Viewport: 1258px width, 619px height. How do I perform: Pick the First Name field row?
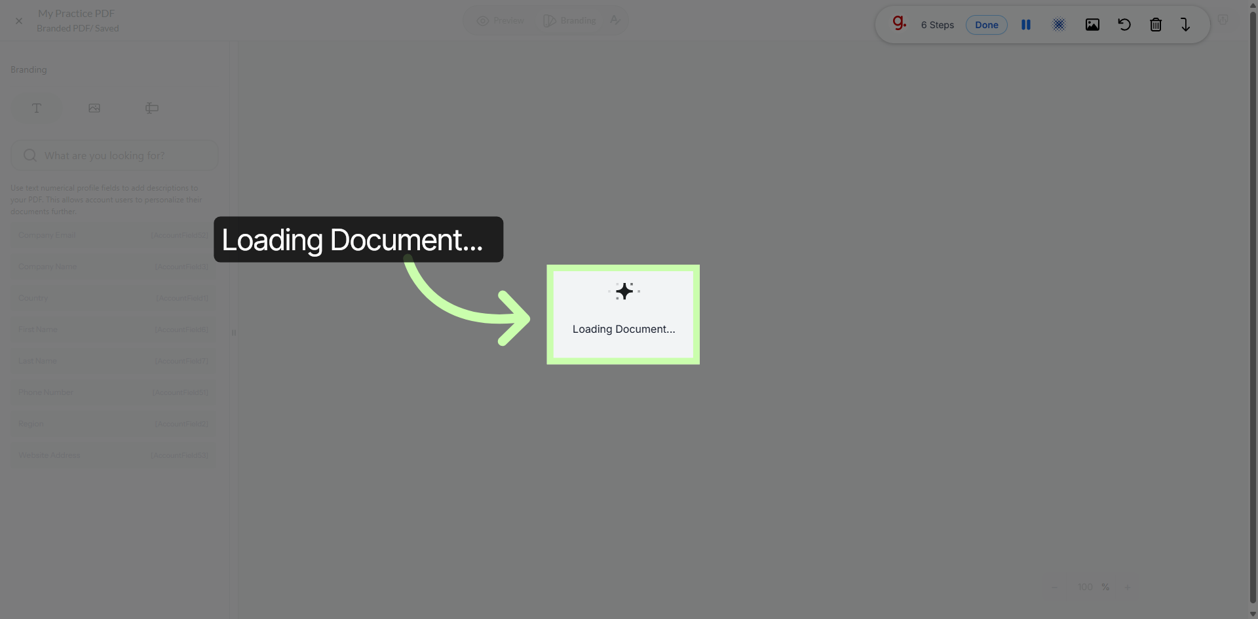click(x=113, y=329)
